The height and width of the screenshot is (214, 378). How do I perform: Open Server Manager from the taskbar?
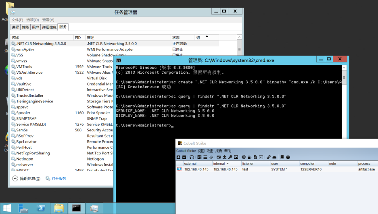[x=23, y=208]
